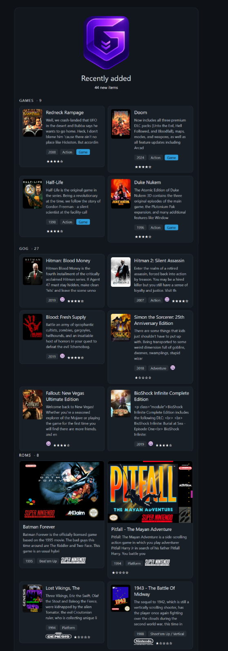Click the 1996 tag on Duke Nukem
This screenshot has height=651, width=228.
tap(140, 227)
